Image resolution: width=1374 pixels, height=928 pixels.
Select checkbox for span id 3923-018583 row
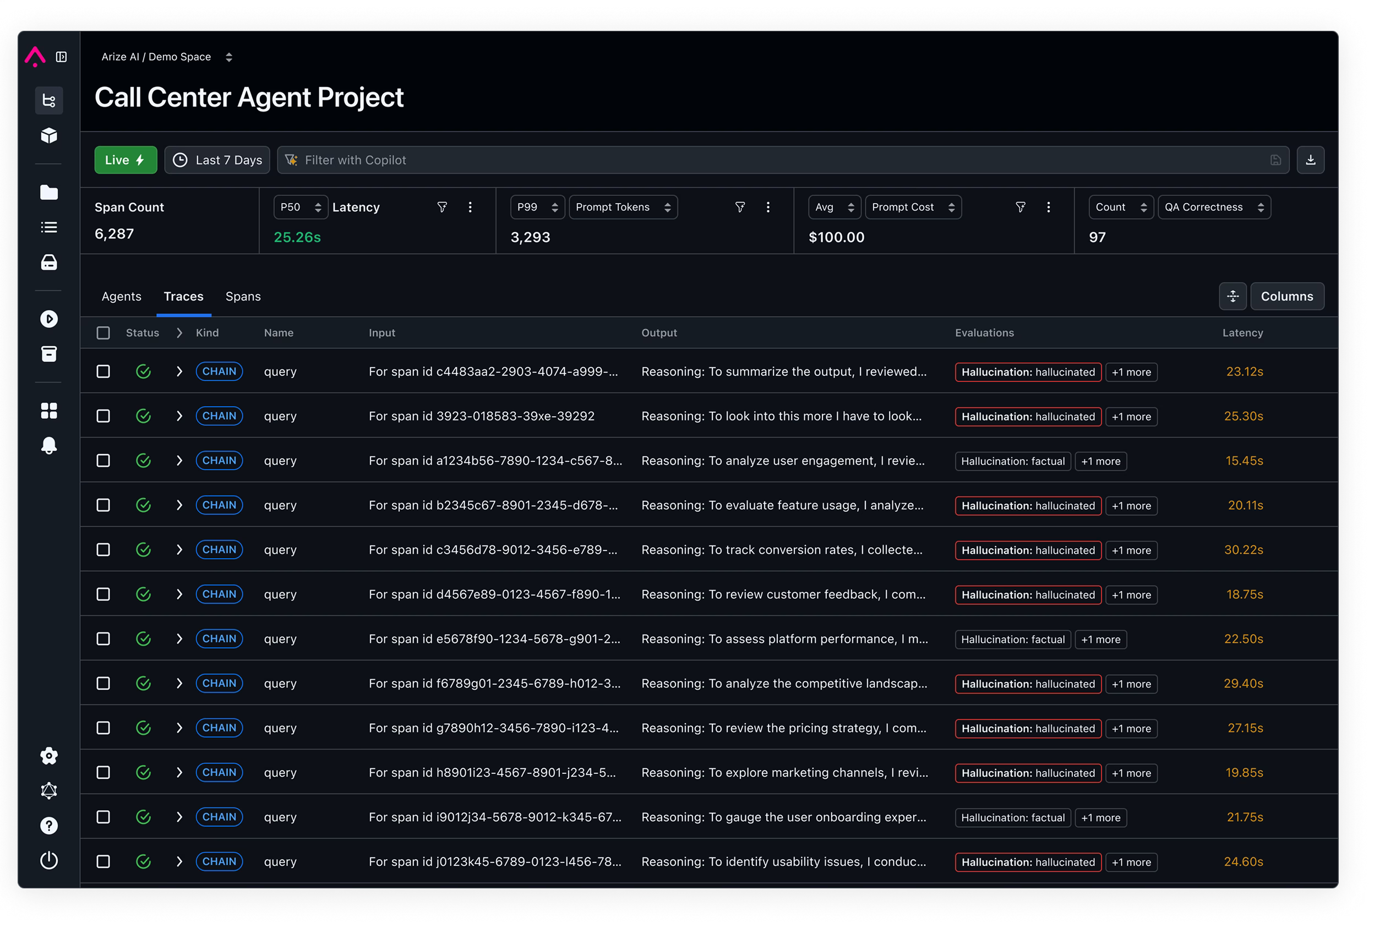click(103, 416)
